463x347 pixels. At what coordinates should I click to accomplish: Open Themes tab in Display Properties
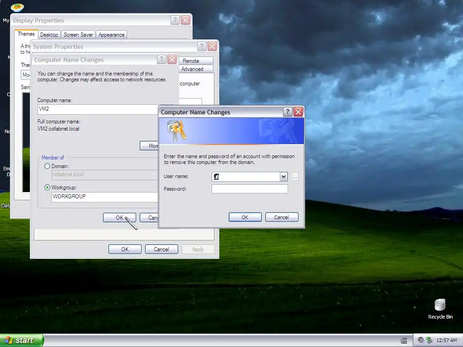[26, 34]
